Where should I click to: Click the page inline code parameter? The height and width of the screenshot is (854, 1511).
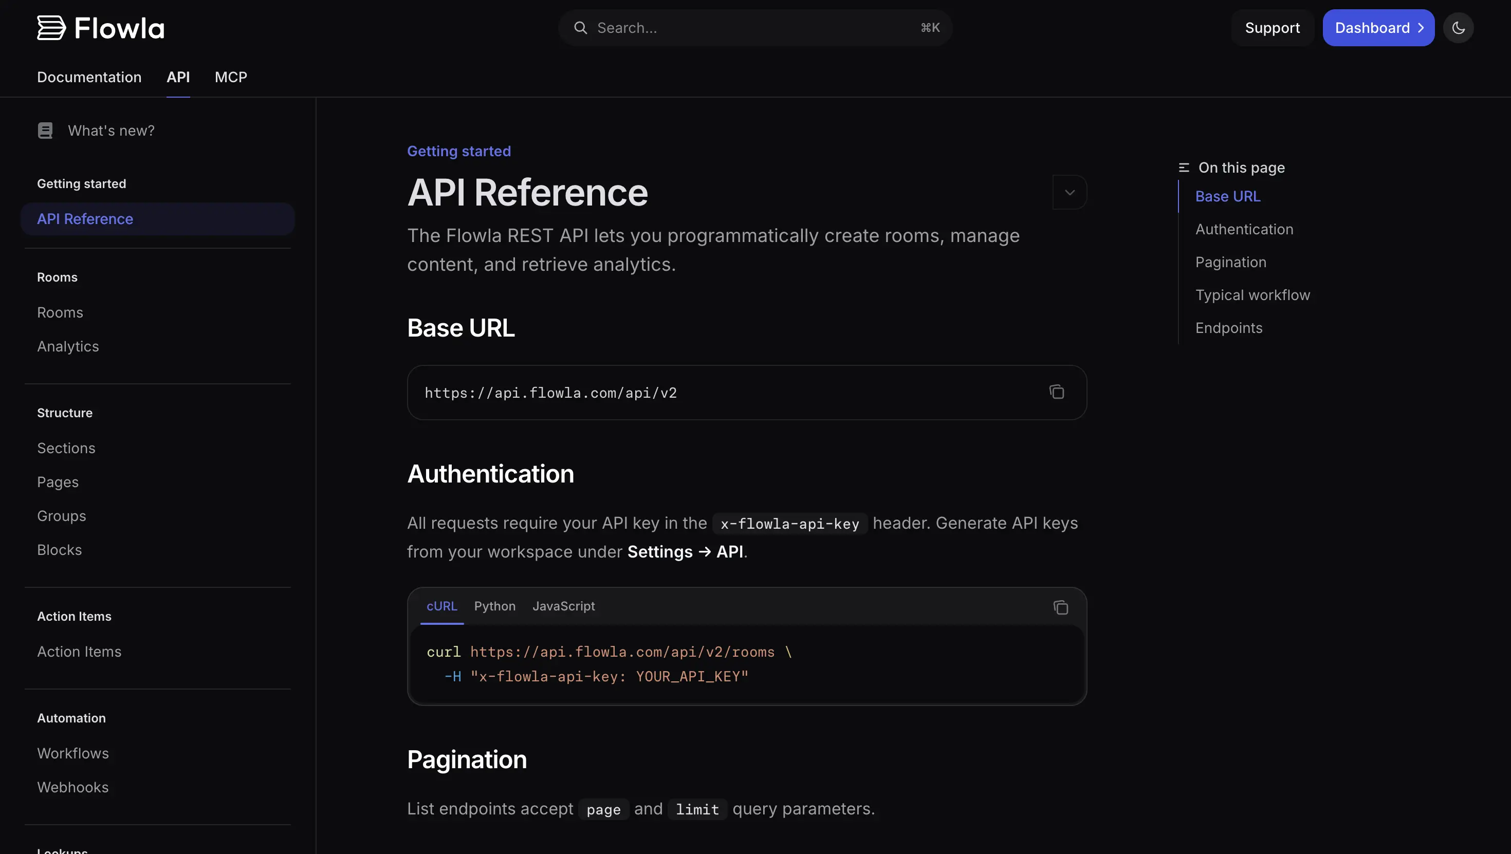coord(603,809)
